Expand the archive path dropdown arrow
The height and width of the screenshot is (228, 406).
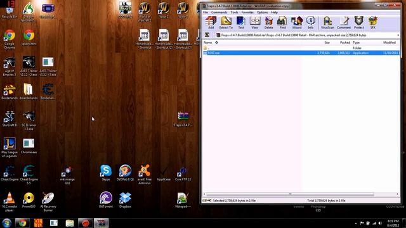(398, 35)
